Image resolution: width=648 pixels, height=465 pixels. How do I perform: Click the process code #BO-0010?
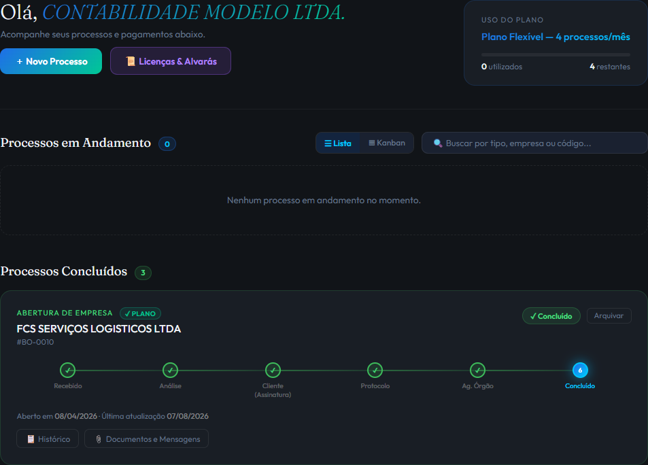(x=35, y=342)
